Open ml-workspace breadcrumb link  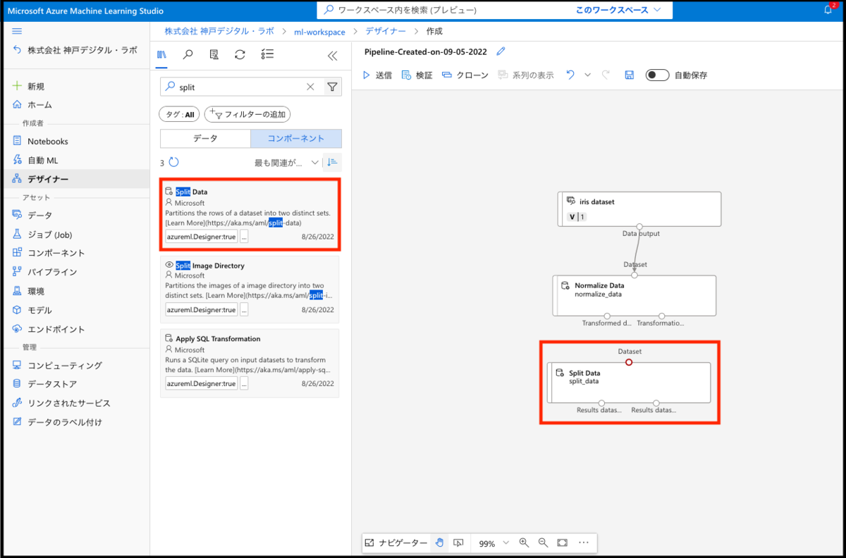(319, 31)
